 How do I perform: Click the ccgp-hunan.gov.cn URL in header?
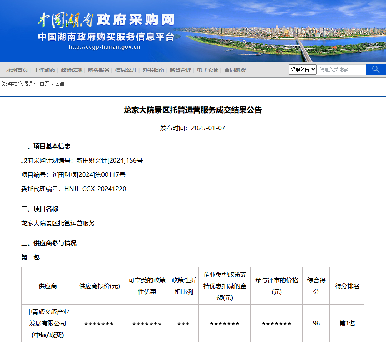coord(104,47)
